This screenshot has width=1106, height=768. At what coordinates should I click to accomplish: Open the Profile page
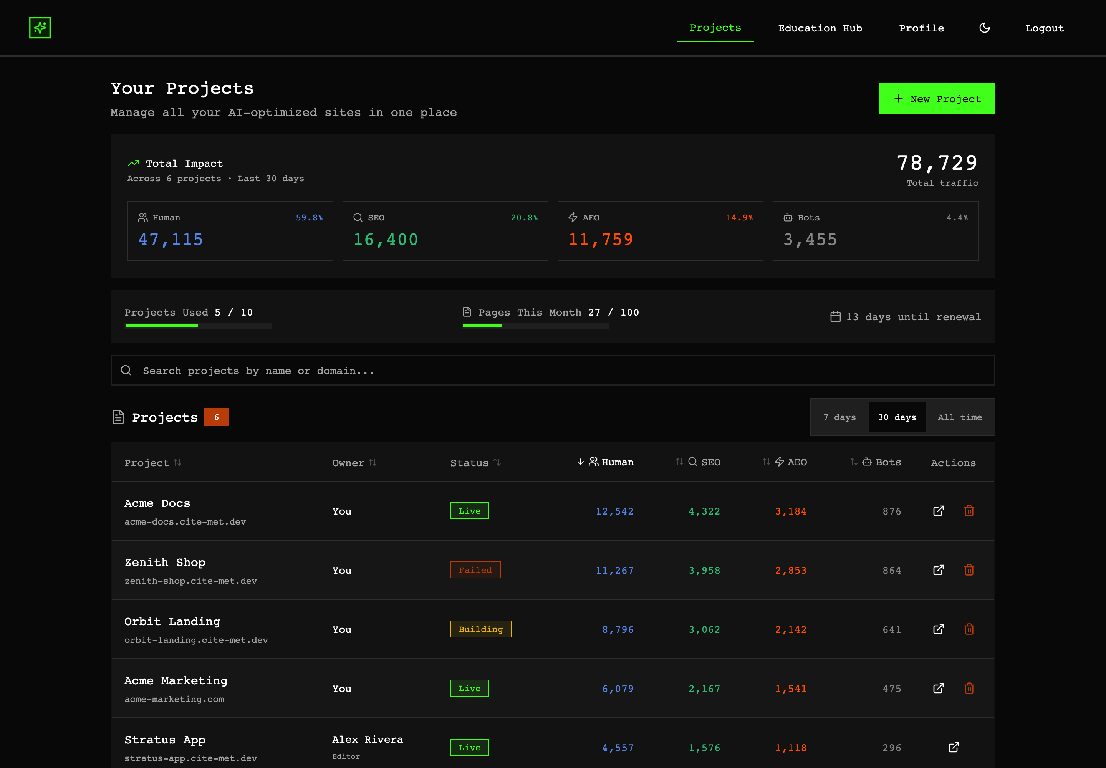pos(921,28)
